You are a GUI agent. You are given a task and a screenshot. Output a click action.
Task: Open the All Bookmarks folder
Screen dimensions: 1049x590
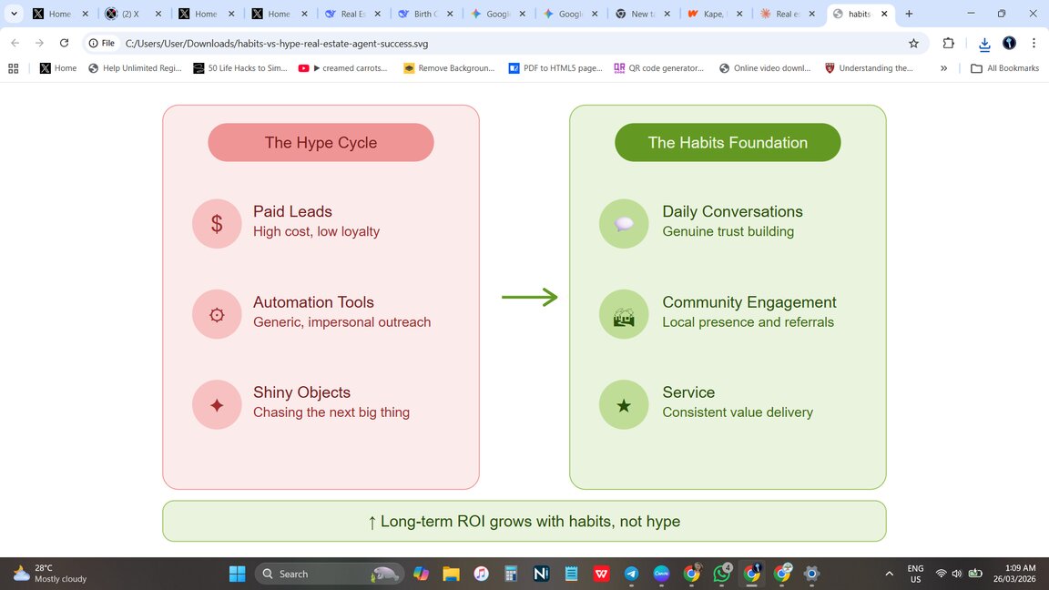tap(1005, 68)
